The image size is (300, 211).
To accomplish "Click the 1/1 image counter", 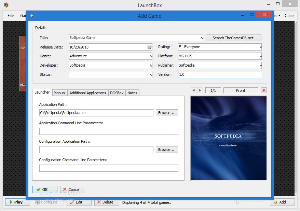I will tap(213, 90).
